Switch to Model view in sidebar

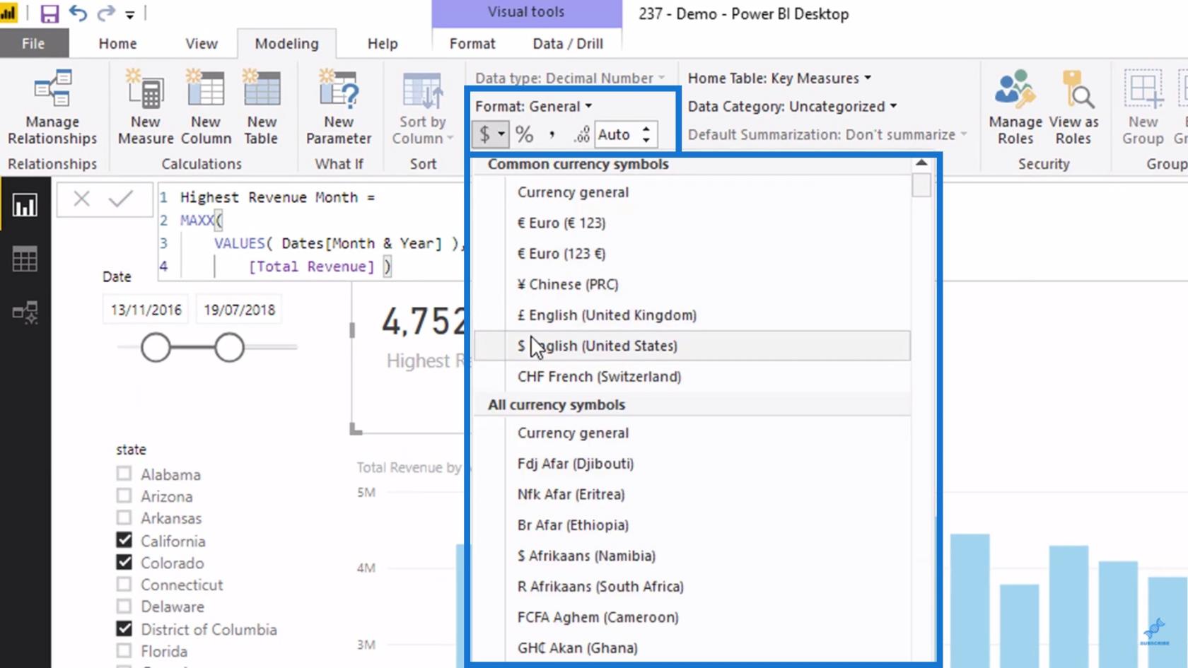[25, 312]
